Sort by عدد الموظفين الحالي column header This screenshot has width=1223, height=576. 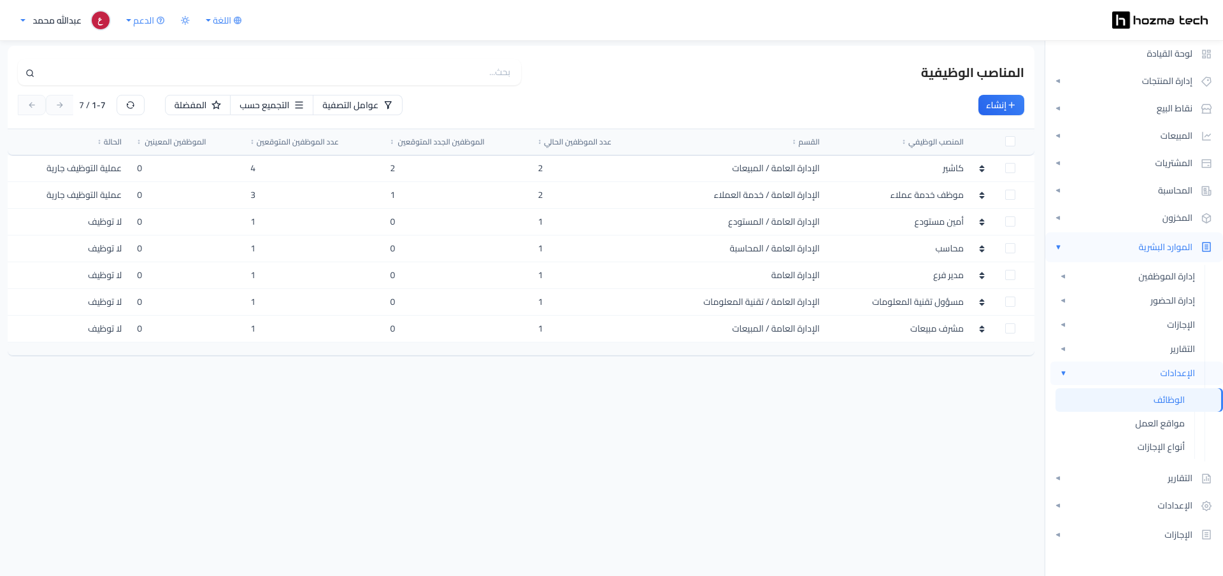point(575,142)
